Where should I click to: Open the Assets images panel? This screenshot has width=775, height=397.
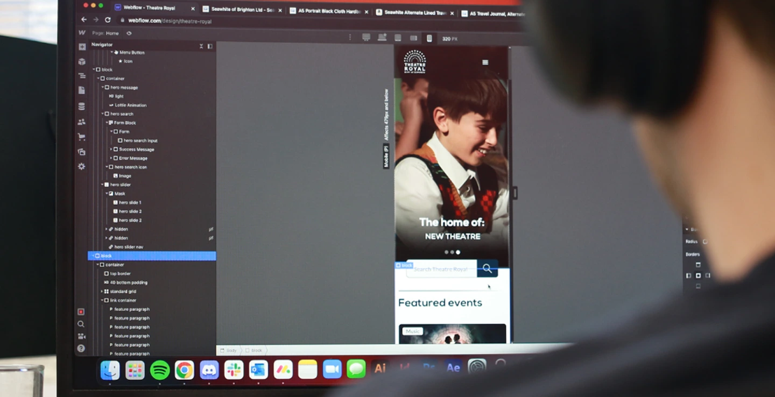coord(82,152)
